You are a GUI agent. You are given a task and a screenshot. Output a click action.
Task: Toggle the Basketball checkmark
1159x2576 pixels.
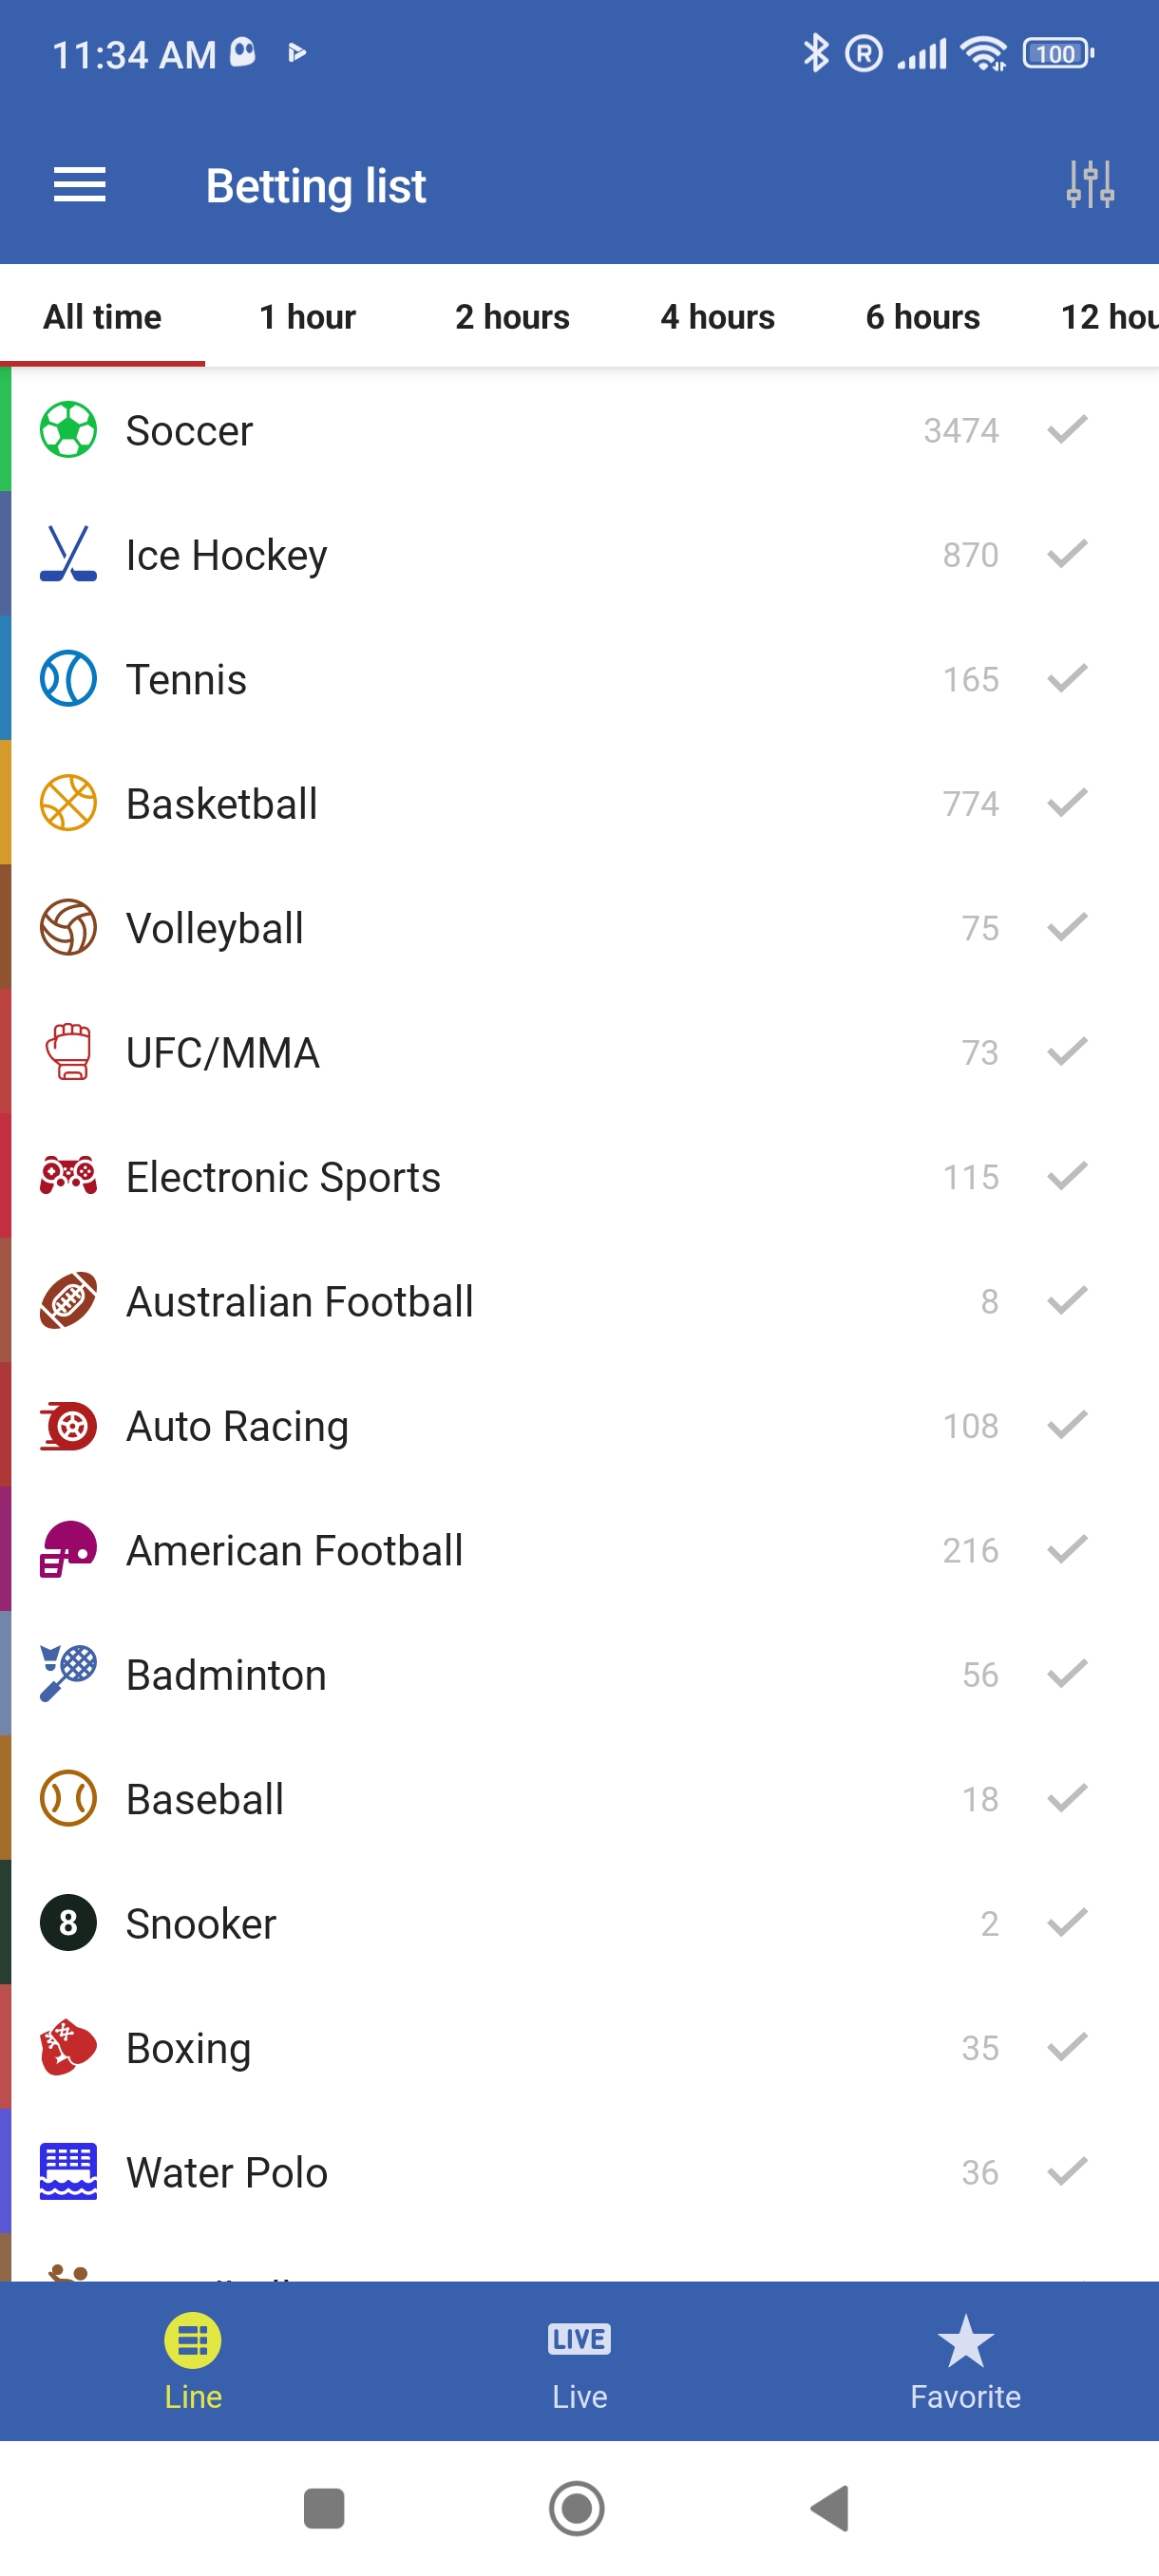click(x=1066, y=803)
